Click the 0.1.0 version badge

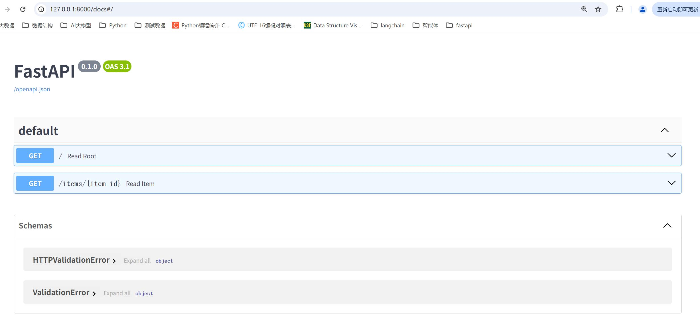89,66
